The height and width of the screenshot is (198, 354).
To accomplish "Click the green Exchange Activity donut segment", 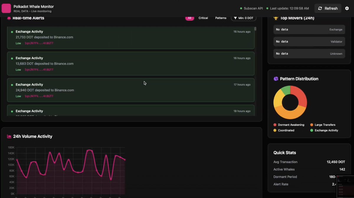I will 286,90.
